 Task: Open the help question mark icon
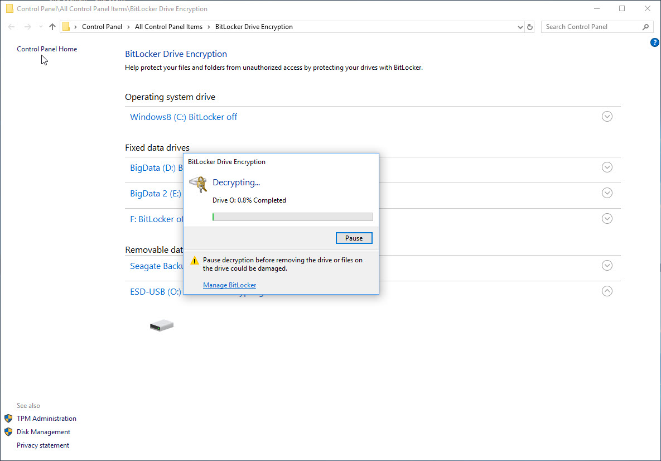pyautogui.click(x=654, y=42)
